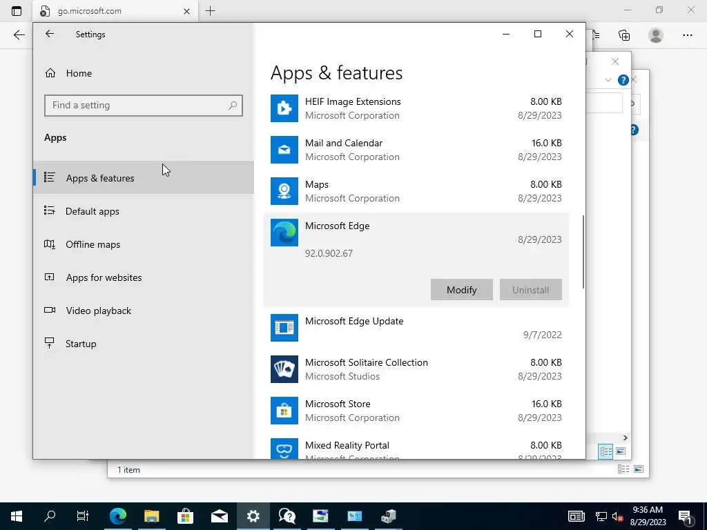Click the Microsoft Edge app icon
Image resolution: width=707 pixels, height=530 pixels.
284,233
